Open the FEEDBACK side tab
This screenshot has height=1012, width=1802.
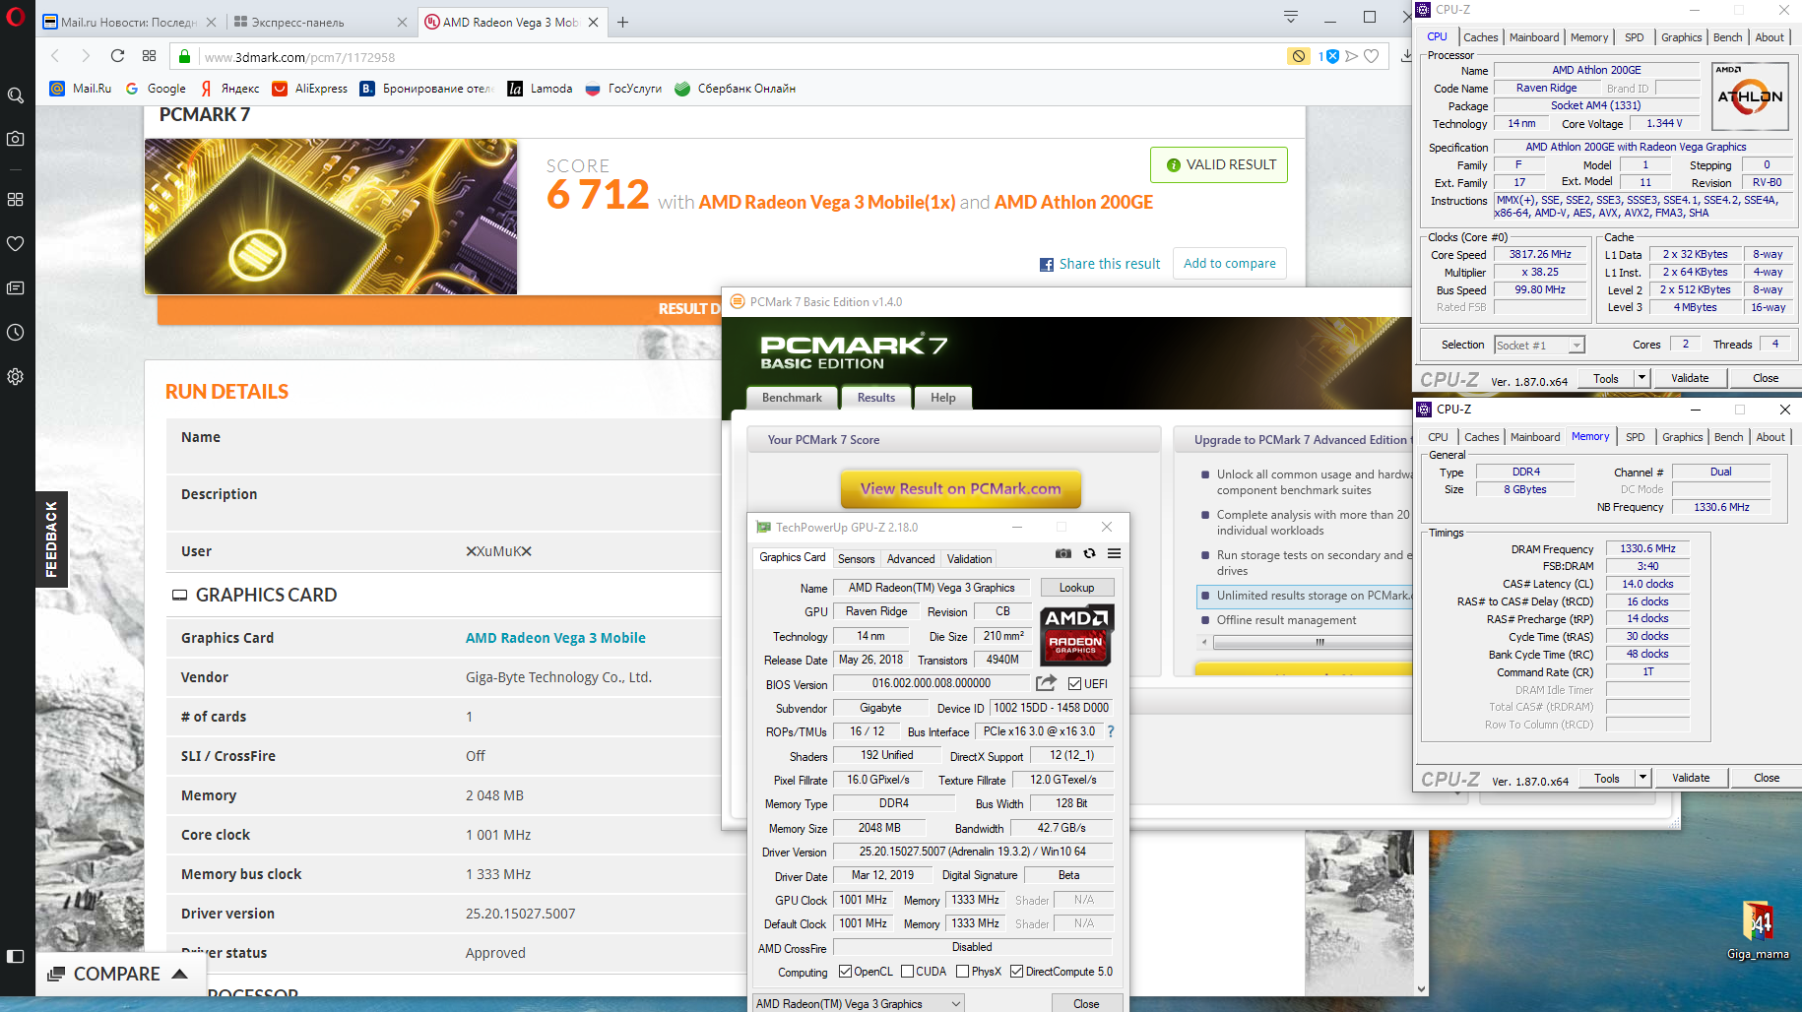[x=51, y=538]
